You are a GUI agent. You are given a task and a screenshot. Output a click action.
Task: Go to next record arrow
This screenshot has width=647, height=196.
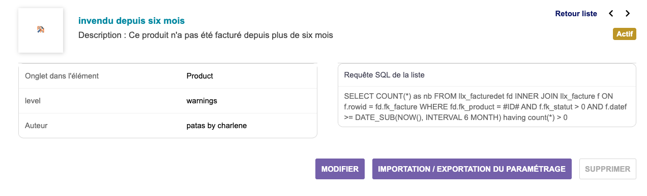click(x=628, y=14)
